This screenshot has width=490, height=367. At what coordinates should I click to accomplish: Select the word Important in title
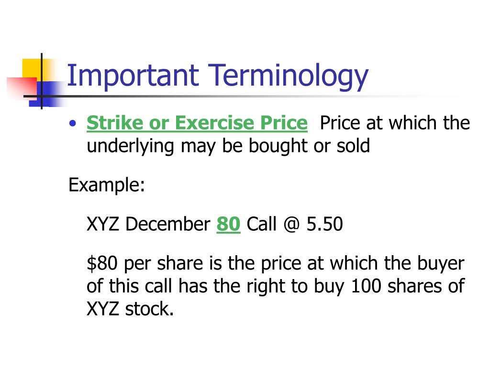(133, 76)
